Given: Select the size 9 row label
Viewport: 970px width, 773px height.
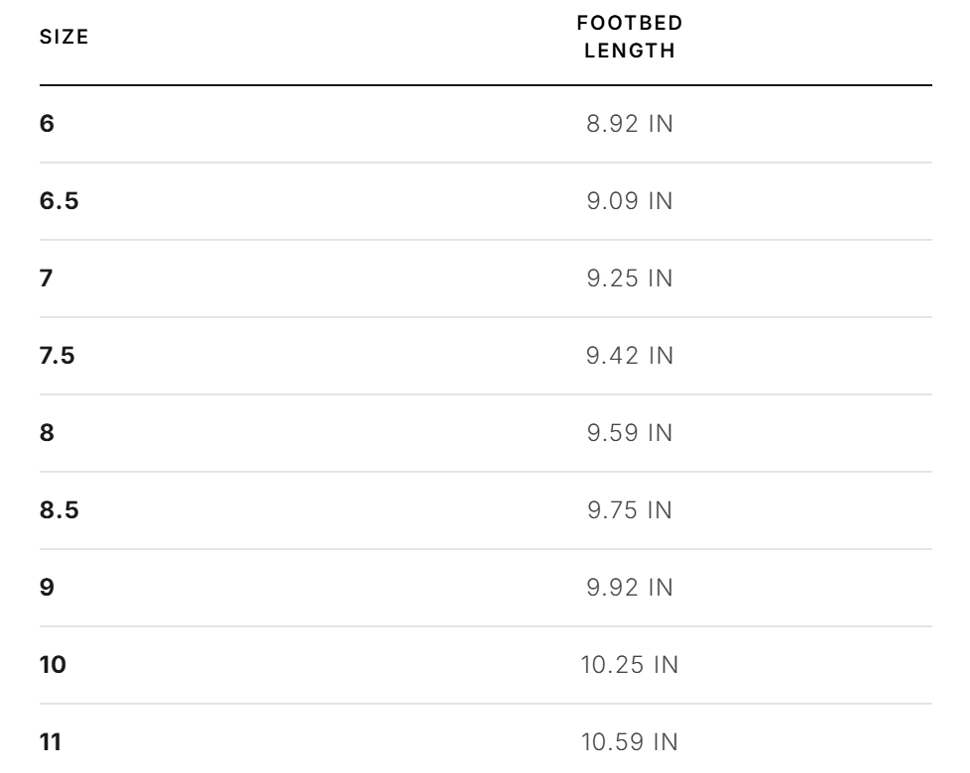Looking at the screenshot, I should coord(47,587).
